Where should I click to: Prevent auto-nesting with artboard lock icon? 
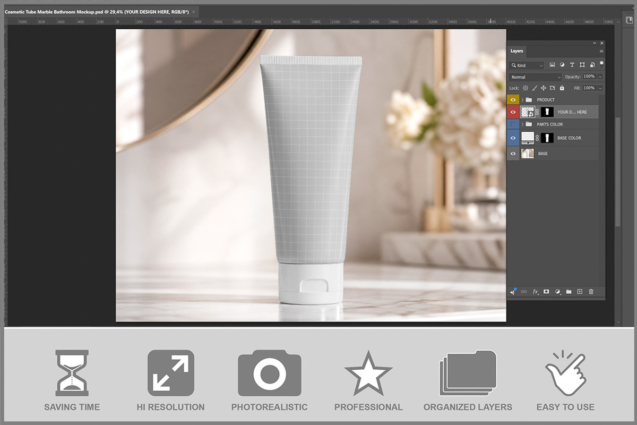552,88
